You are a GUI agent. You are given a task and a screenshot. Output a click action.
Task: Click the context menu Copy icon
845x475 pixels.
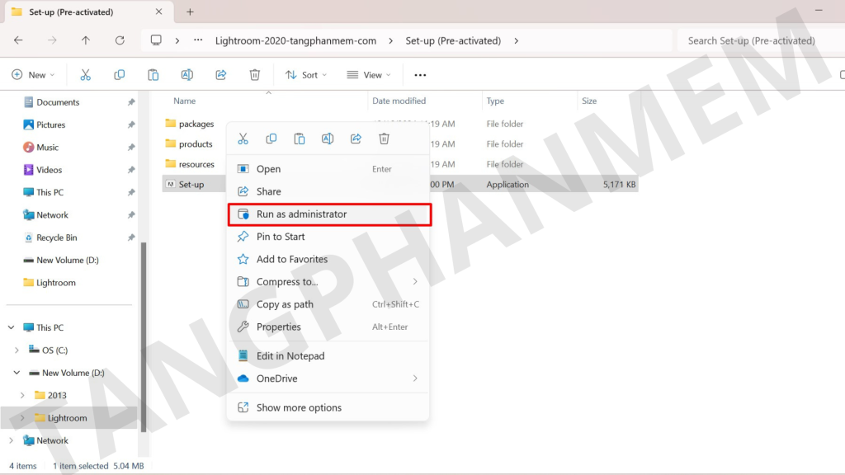click(271, 139)
